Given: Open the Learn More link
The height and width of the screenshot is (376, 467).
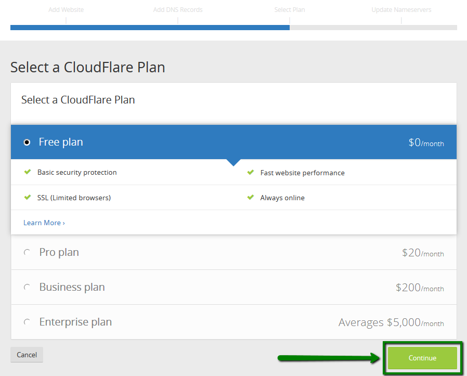Looking at the screenshot, I should 44,223.
